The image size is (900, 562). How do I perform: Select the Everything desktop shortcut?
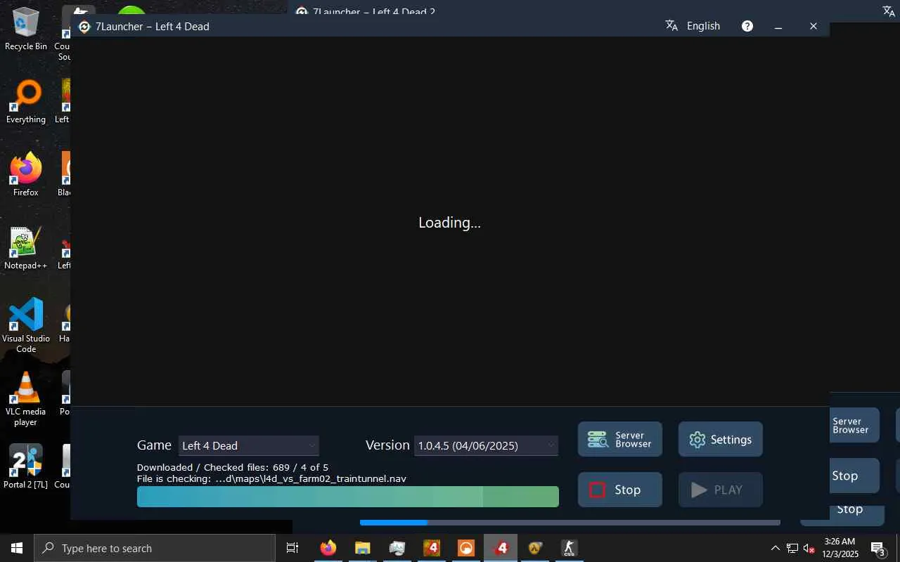26,102
